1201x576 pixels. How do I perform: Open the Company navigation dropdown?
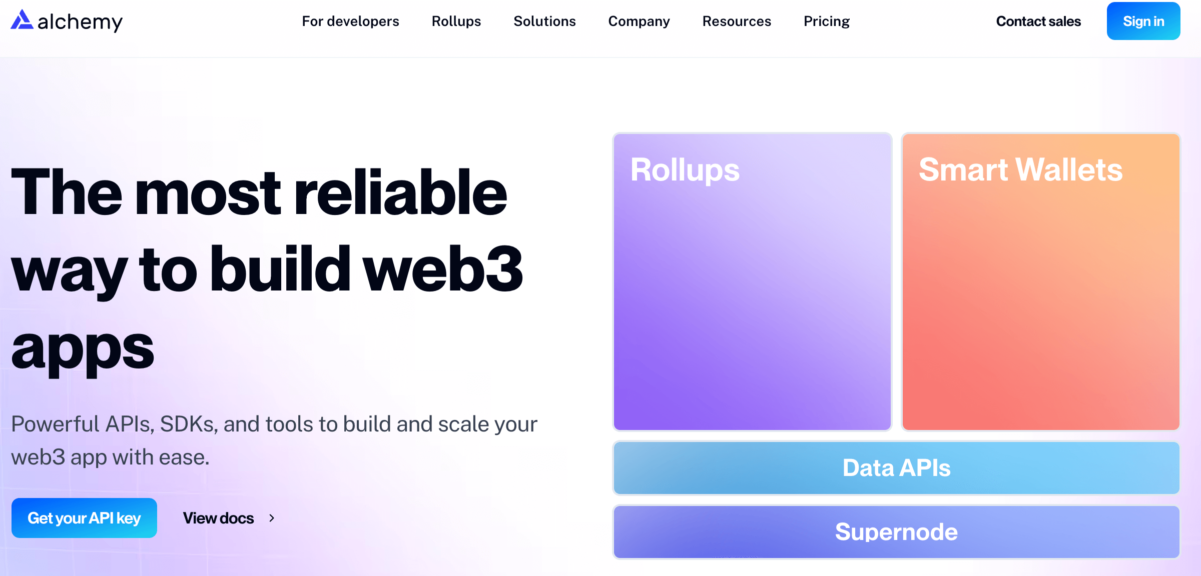[x=639, y=21]
